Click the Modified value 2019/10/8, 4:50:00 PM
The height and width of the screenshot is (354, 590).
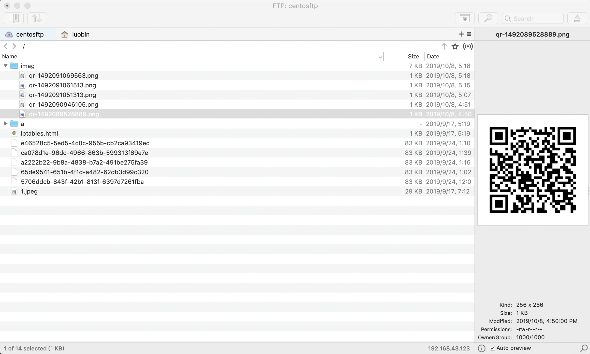(547, 321)
